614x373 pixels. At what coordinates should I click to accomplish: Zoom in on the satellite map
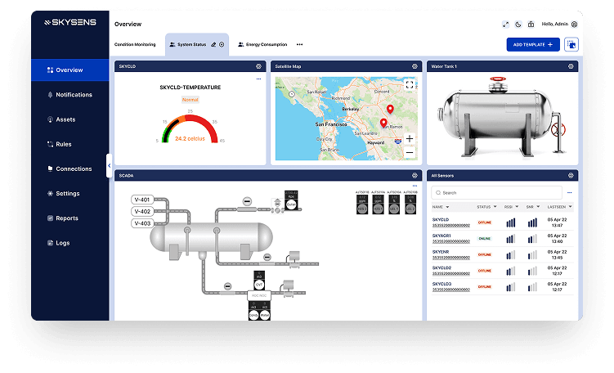click(x=410, y=138)
